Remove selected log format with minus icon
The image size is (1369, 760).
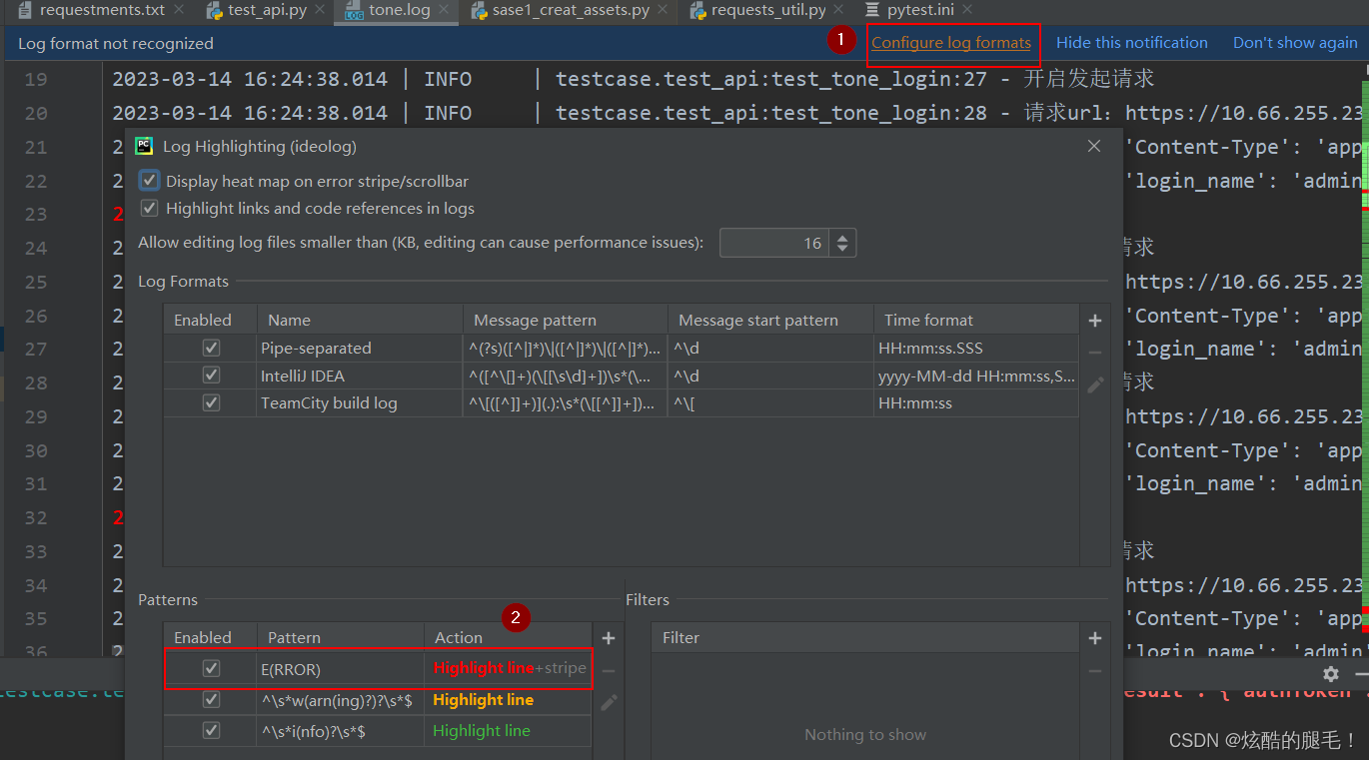pos(1095,353)
